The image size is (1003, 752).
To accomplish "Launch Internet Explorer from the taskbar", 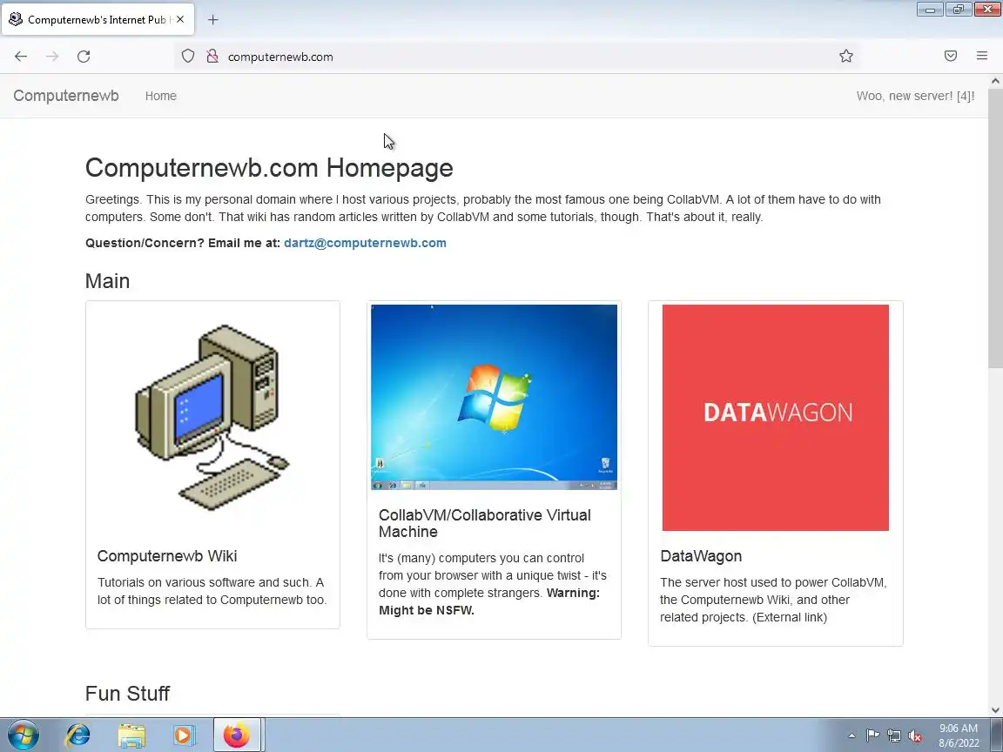I will point(78,735).
